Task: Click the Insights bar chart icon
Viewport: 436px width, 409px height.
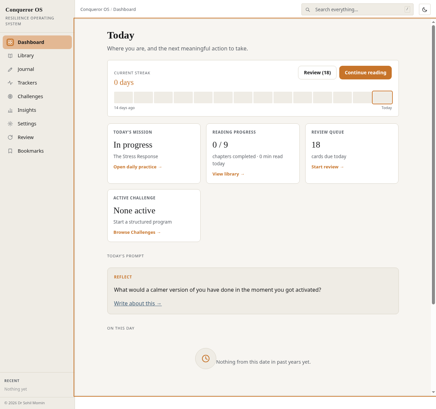Action: point(10,110)
